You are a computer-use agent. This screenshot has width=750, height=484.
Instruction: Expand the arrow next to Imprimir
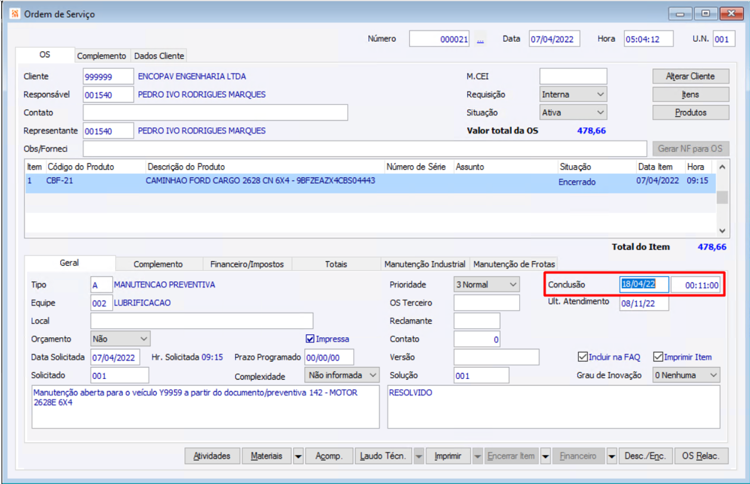477,456
